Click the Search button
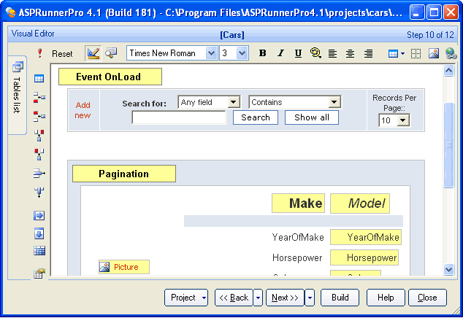 tap(256, 117)
